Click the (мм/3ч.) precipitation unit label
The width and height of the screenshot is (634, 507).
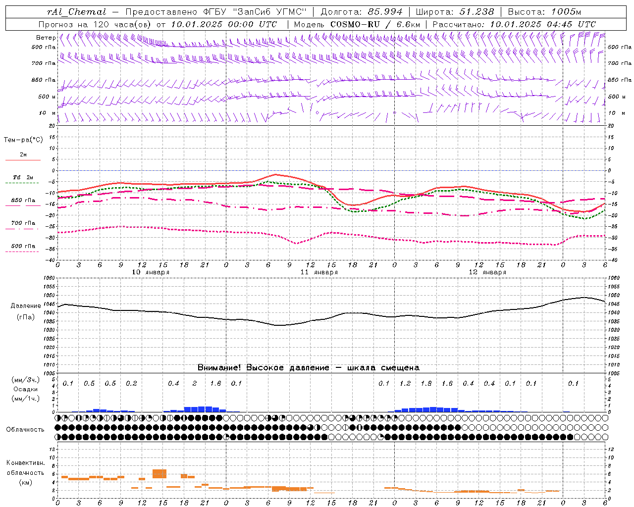point(25,380)
